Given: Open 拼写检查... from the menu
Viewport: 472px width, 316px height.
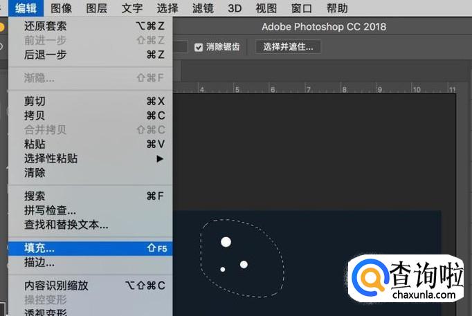Looking at the screenshot, I should coord(90,210).
